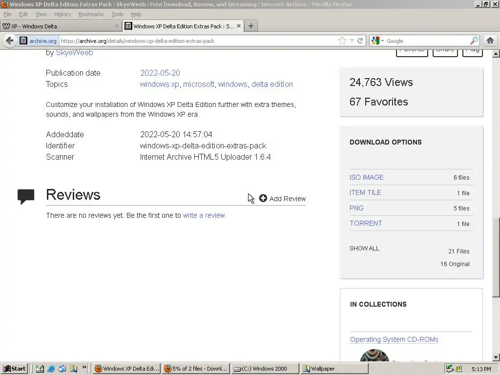Screen dimensions: 500x375
Task: Go back with the browser back arrow
Action: [10, 41]
